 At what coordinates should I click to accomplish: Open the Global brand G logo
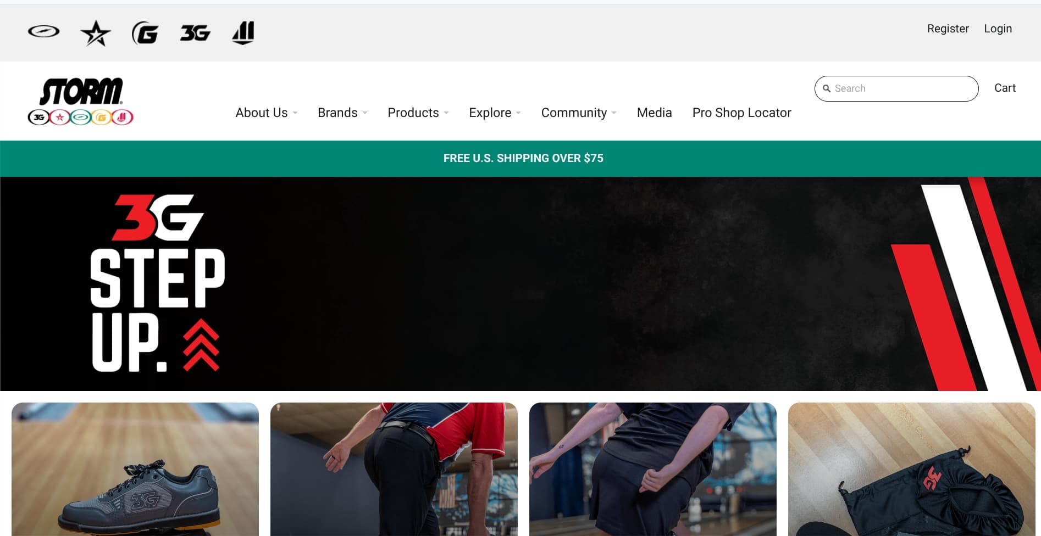(145, 33)
